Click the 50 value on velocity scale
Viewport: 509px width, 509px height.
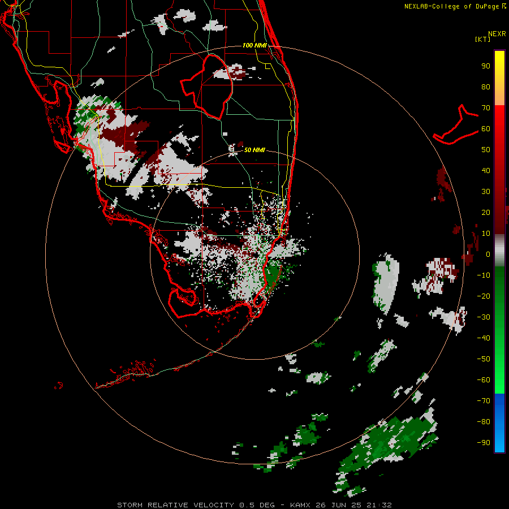[486, 150]
